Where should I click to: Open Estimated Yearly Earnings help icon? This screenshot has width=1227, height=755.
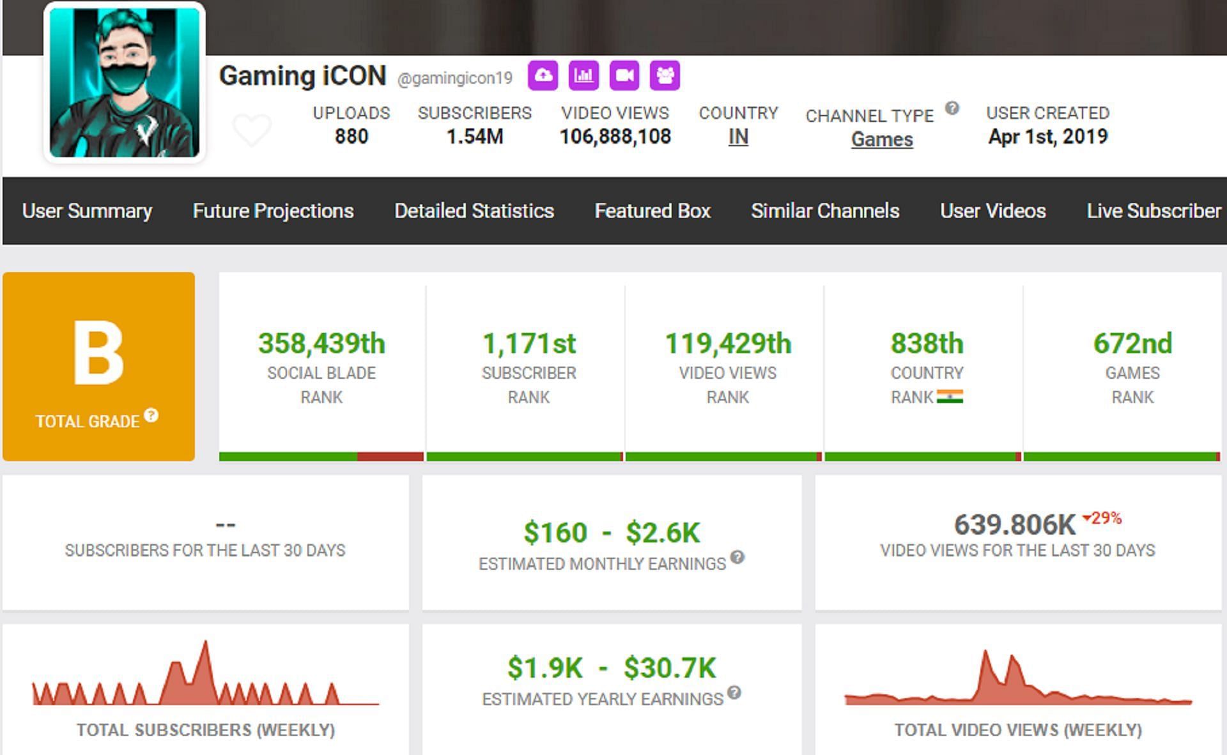pyautogui.click(x=734, y=692)
